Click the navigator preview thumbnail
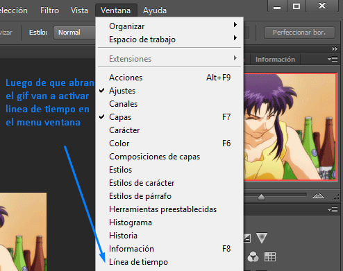 (290, 127)
